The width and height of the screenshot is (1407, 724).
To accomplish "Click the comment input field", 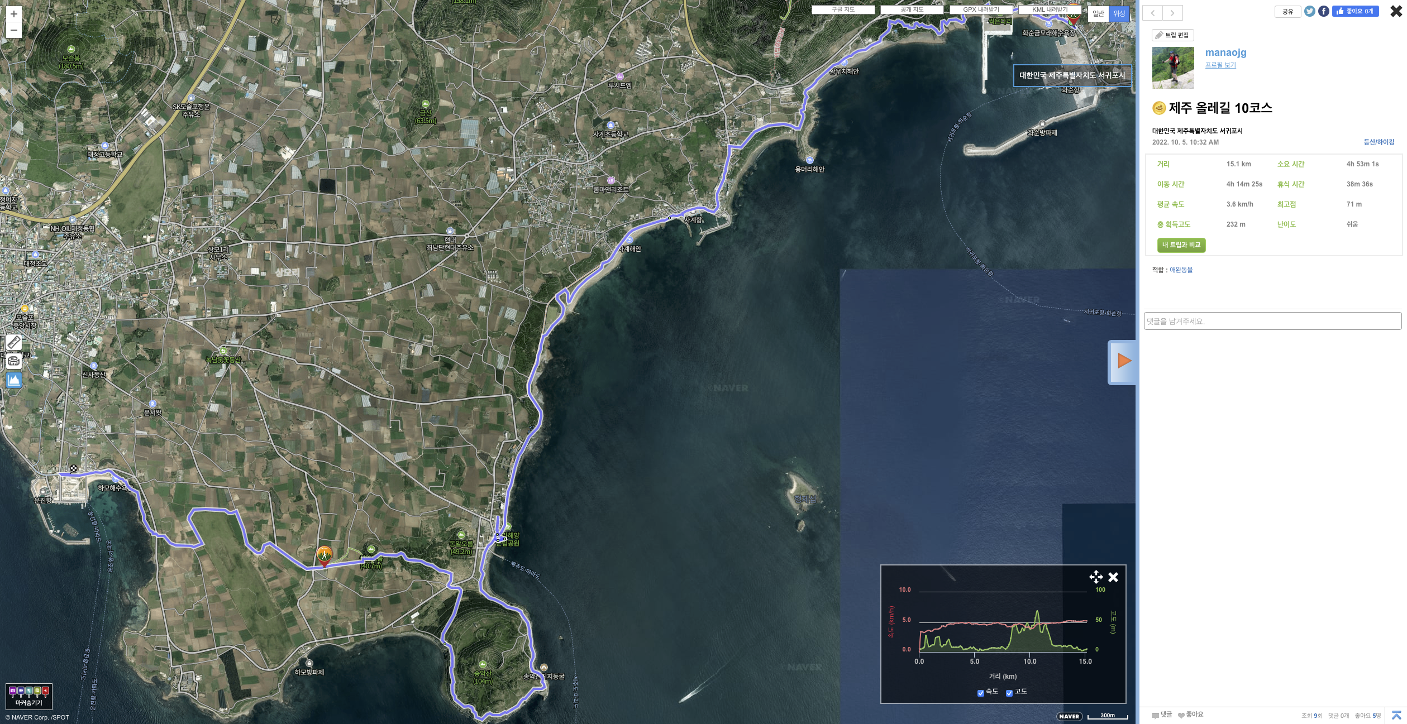I will pos(1272,321).
